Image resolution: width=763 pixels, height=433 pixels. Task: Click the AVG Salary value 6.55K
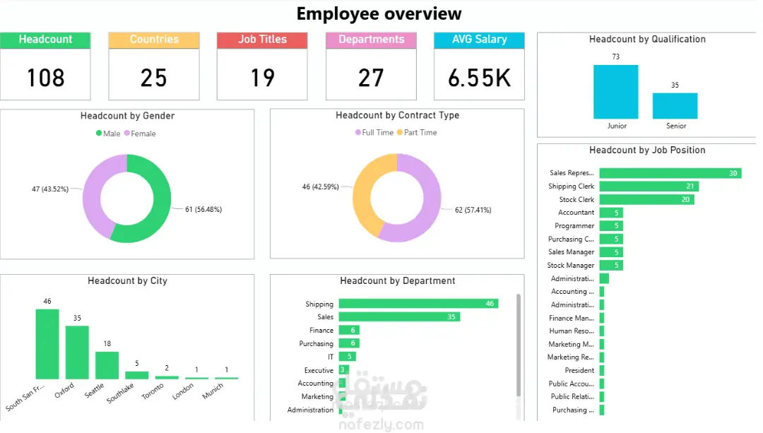pyautogui.click(x=479, y=78)
